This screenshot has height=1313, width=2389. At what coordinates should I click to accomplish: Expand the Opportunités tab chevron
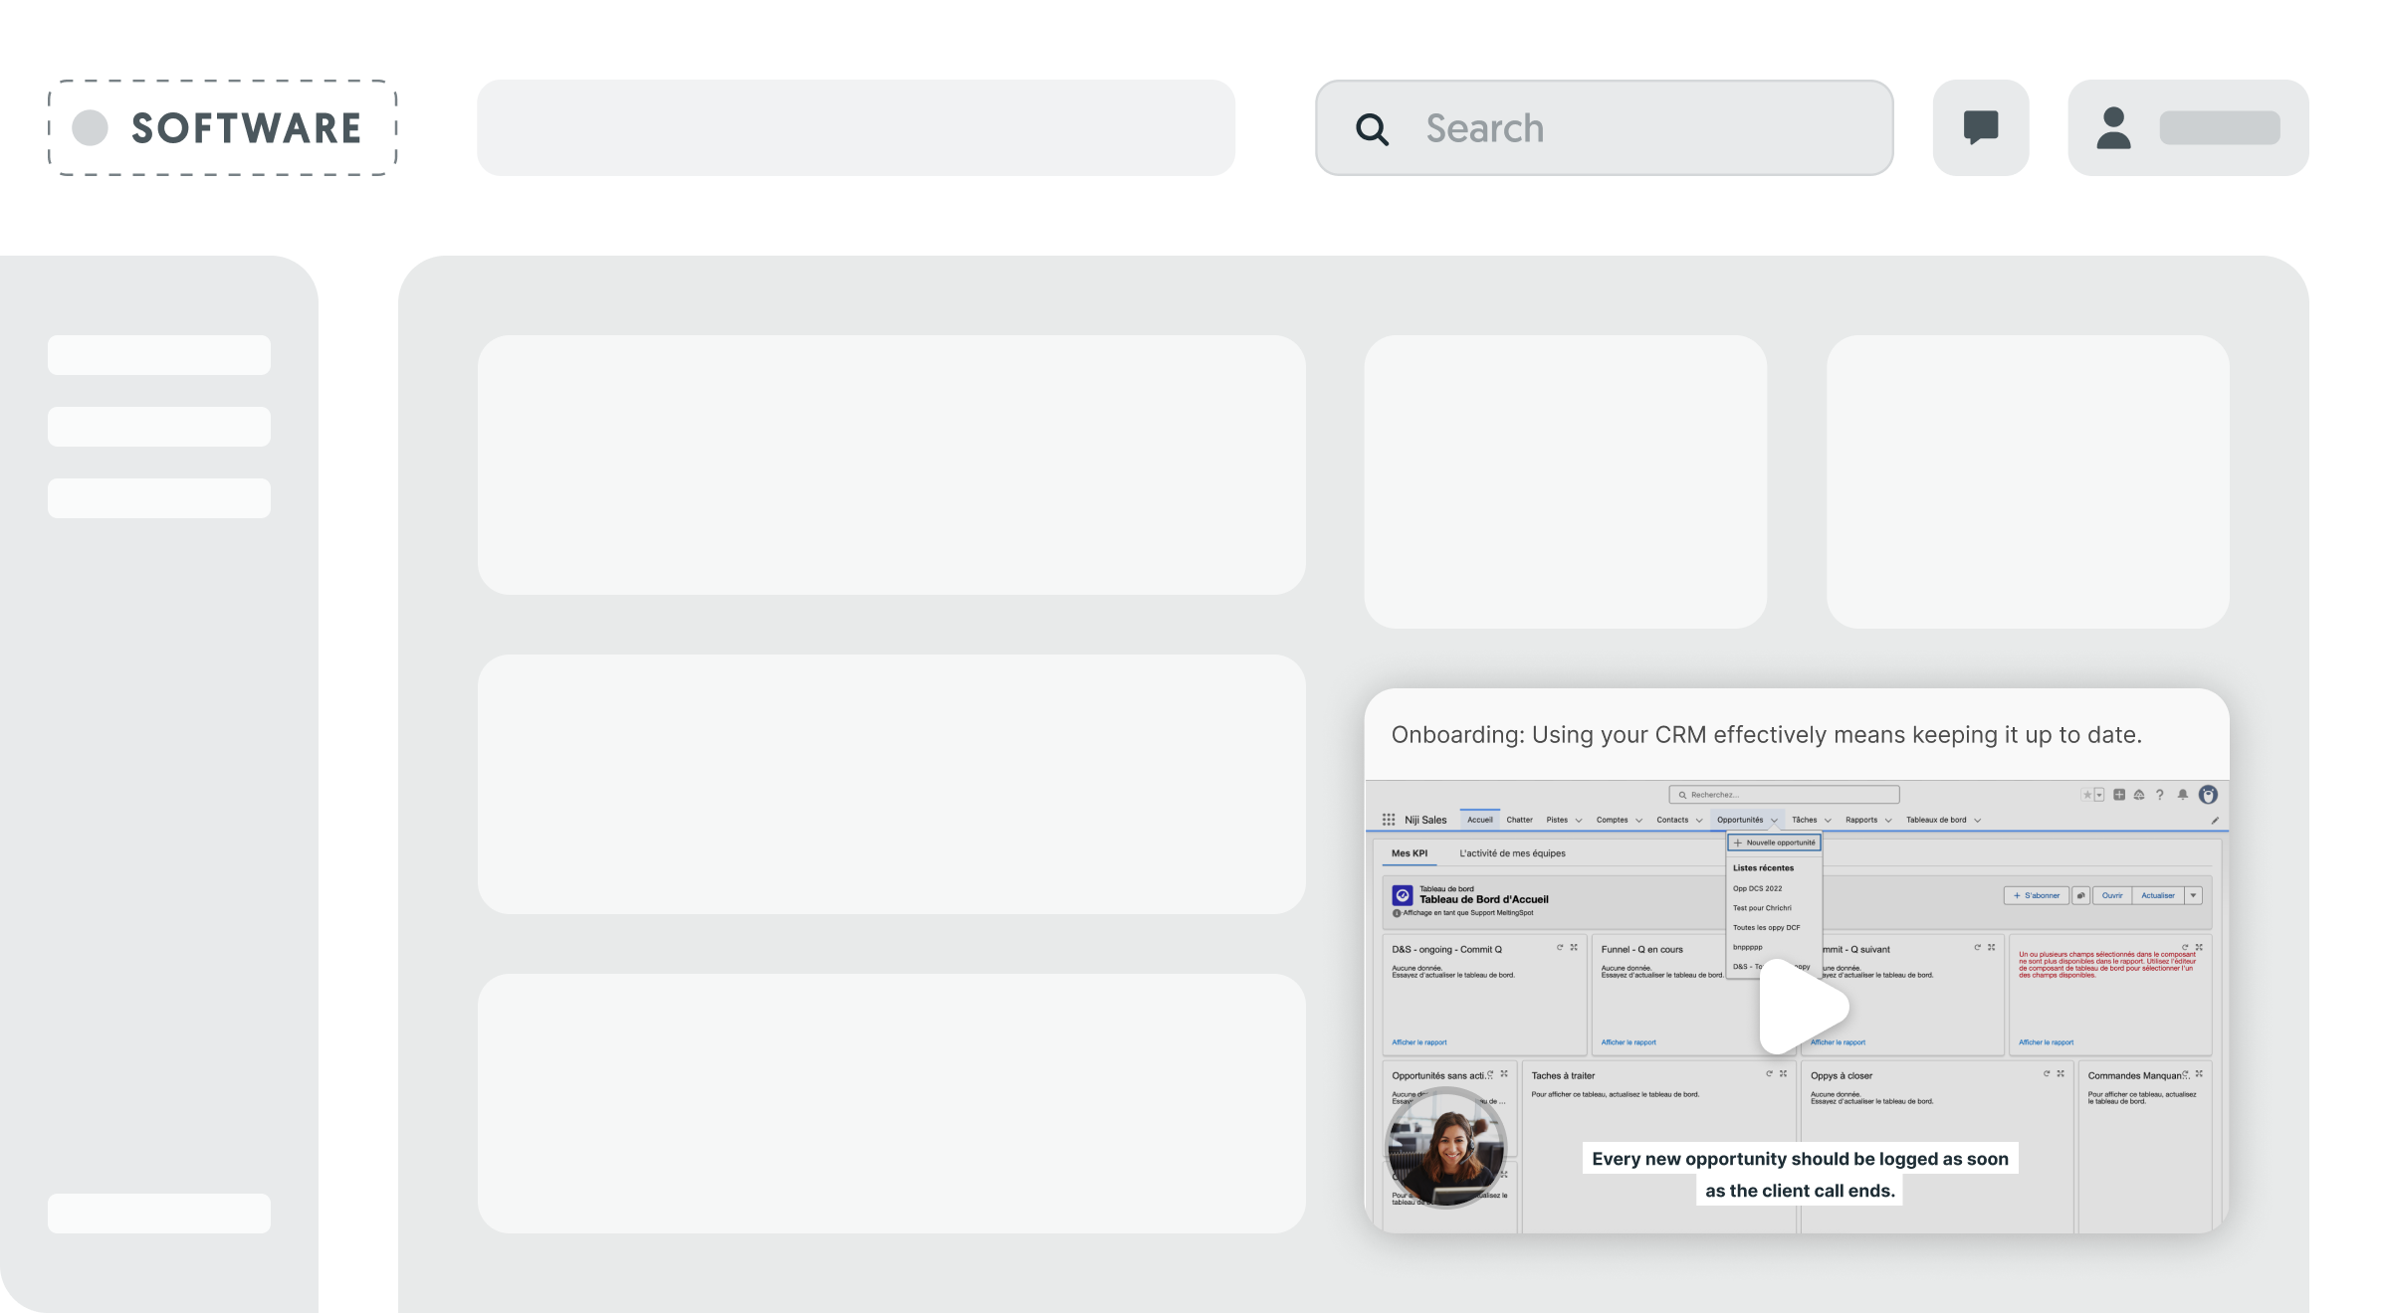[x=1774, y=821]
